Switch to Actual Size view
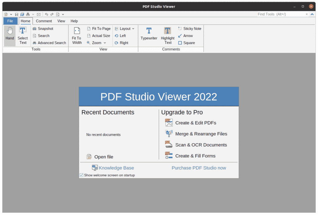Image resolution: width=318 pixels, height=215 pixels. tap(98, 36)
